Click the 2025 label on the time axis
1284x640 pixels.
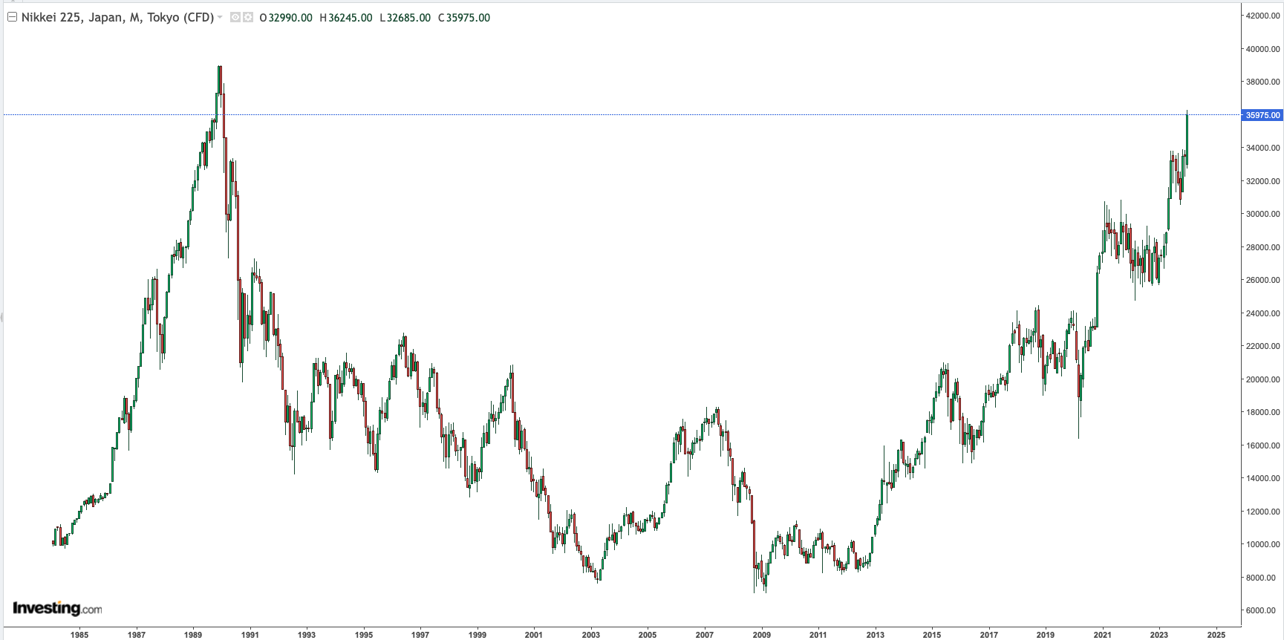(1216, 634)
